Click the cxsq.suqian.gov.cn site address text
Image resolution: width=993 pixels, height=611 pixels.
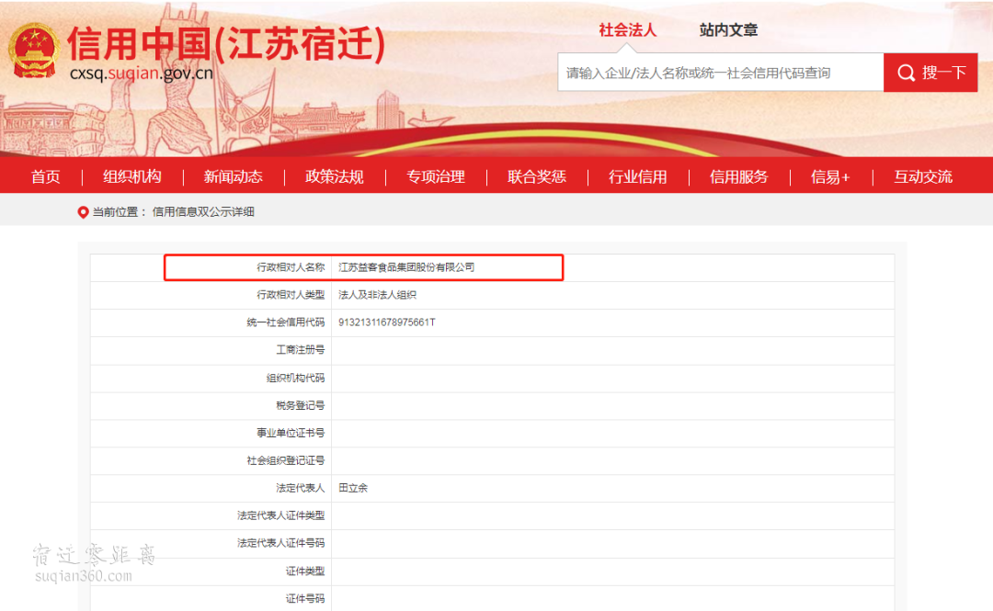tap(142, 74)
